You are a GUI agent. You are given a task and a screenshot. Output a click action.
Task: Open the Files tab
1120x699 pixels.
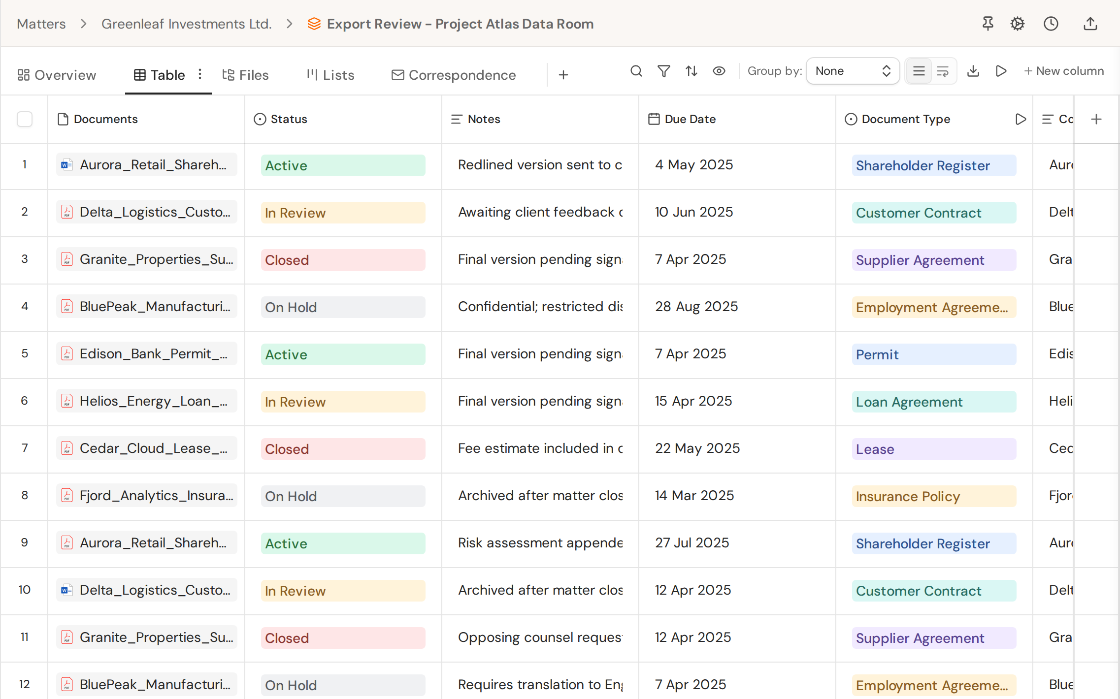245,75
